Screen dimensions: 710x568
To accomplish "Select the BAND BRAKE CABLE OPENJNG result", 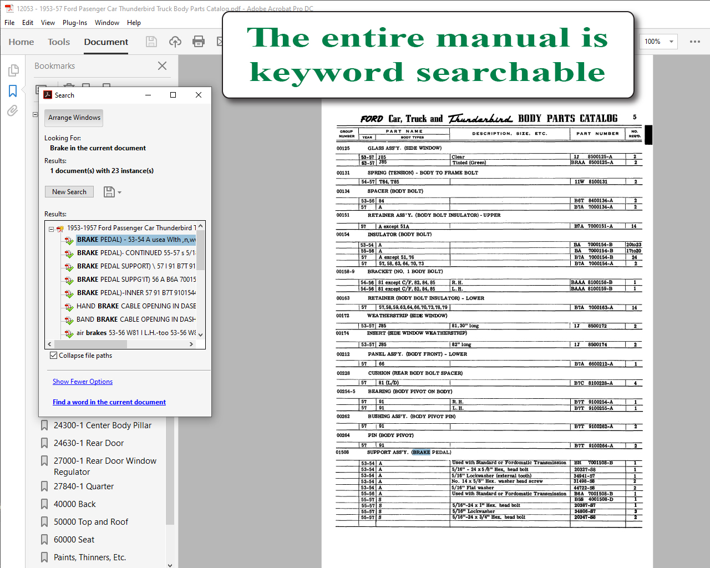I will click(x=136, y=319).
